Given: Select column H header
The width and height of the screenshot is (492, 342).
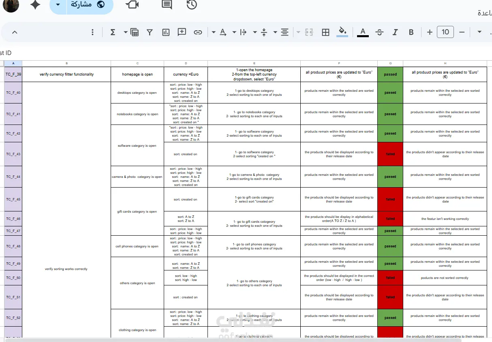Looking at the screenshot, I should pos(445,63).
